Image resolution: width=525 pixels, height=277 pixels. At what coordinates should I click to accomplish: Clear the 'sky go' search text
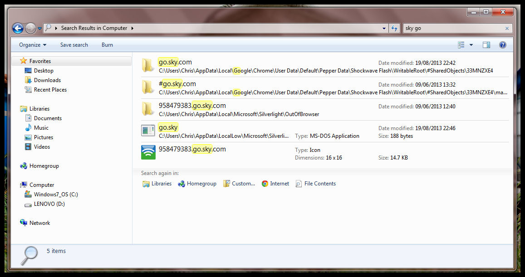(x=507, y=29)
